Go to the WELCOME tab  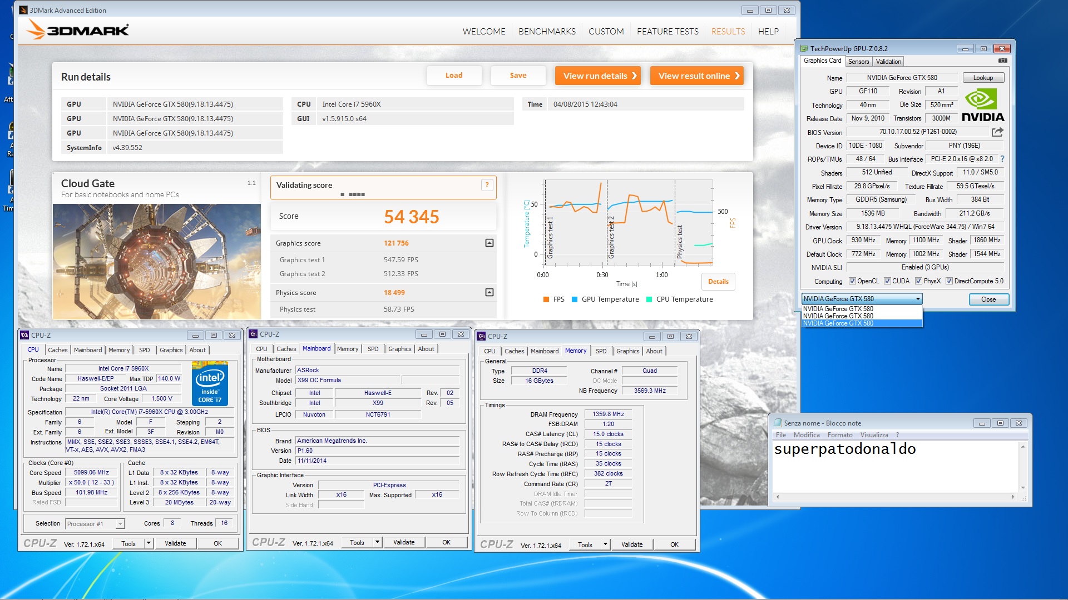(x=484, y=32)
